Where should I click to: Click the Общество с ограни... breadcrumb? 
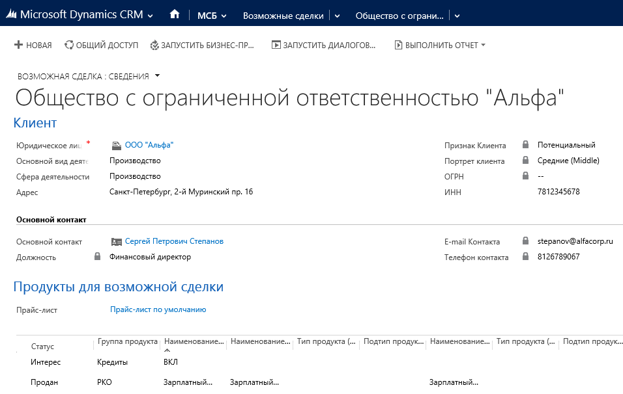coord(399,16)
